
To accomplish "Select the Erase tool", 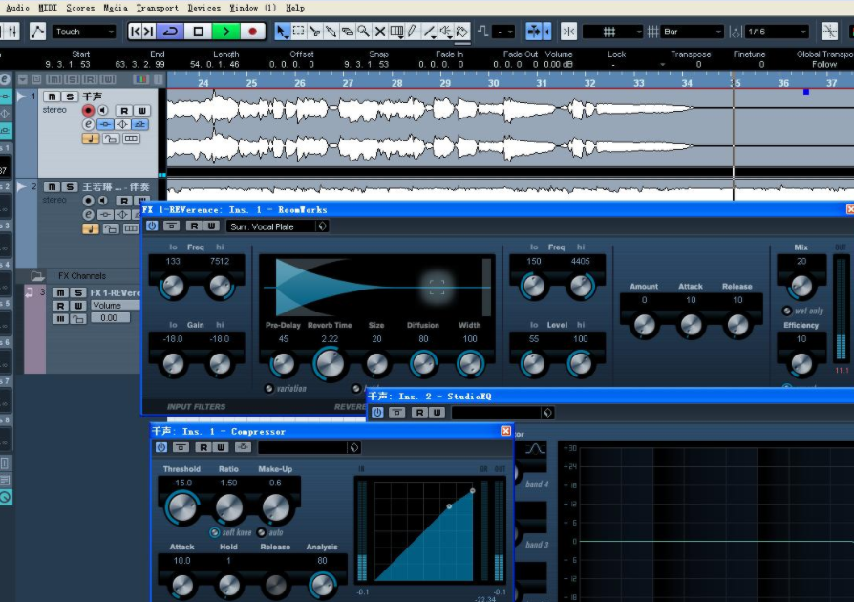I will (x=348, y=31).
